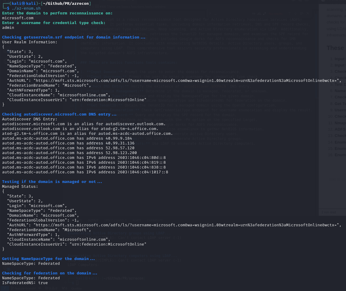Click the typed 'microsoft.com' domain input line

[x=18, y=18]
